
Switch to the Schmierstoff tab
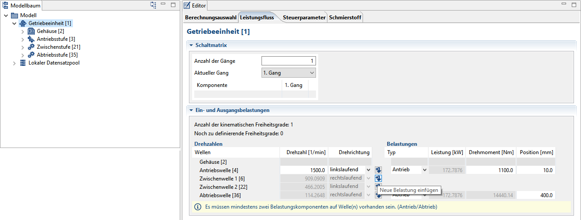click(x=345, y=18)
